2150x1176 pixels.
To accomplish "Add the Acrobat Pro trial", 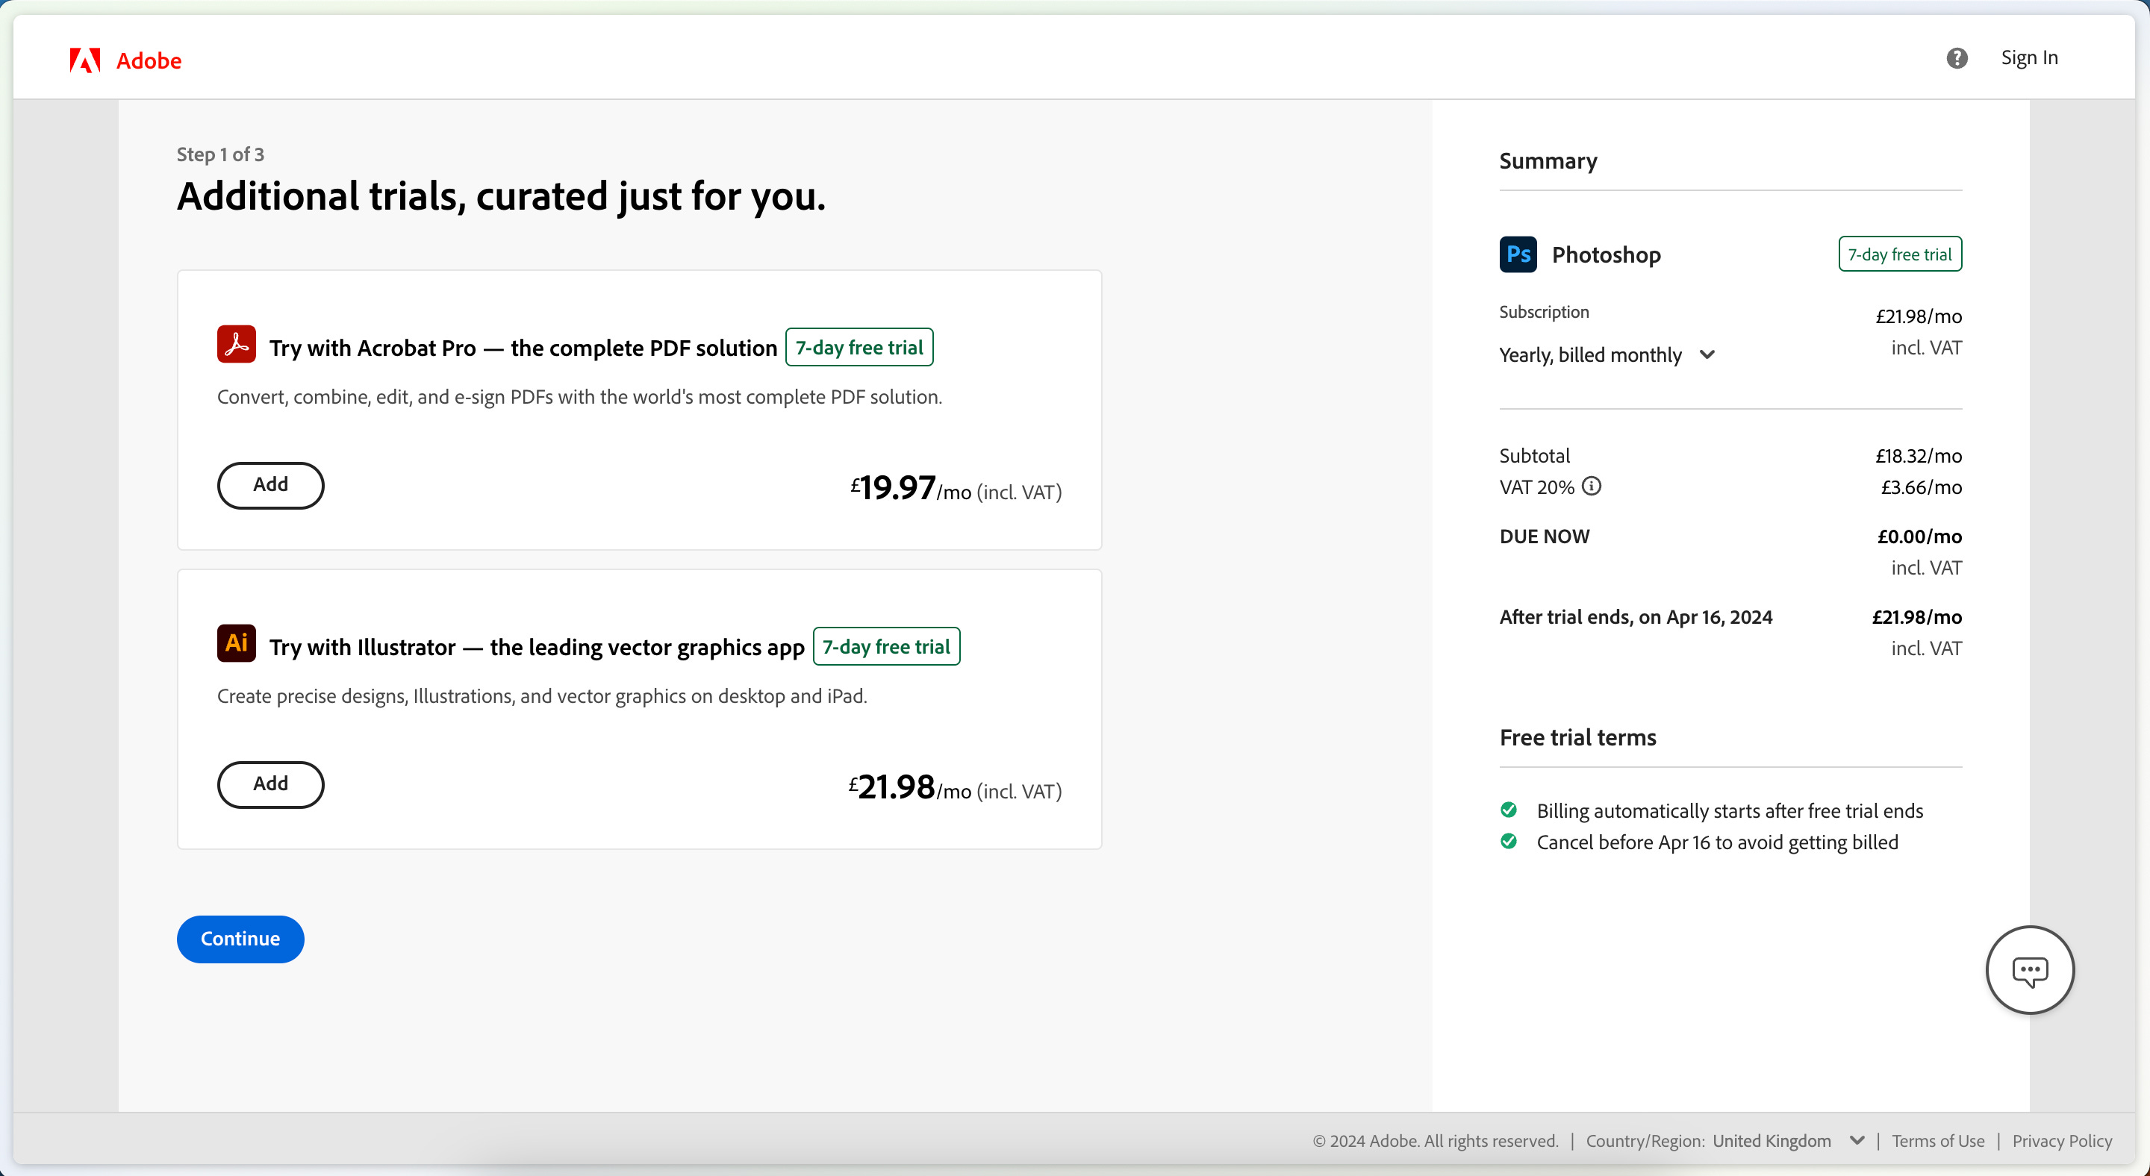I will (x=270, y=486).
